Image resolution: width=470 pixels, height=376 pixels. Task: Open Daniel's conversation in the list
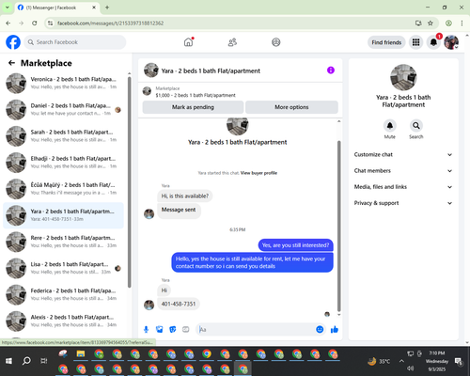[63, 110]
